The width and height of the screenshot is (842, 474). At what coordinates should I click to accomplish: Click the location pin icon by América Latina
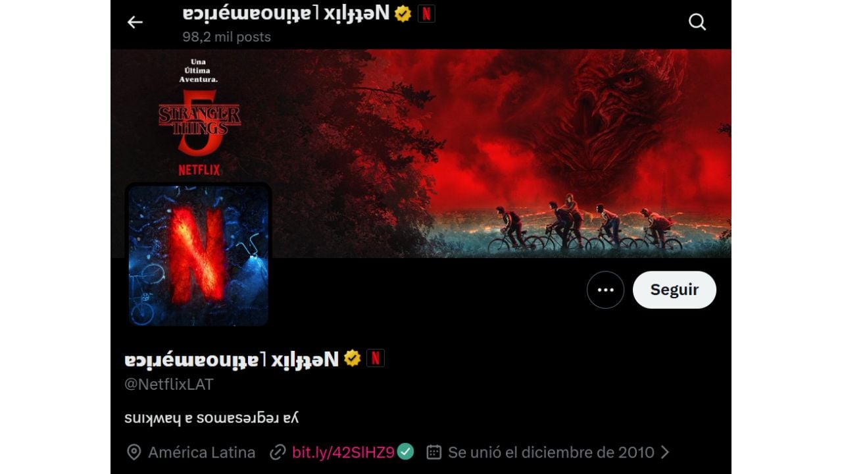134,452
